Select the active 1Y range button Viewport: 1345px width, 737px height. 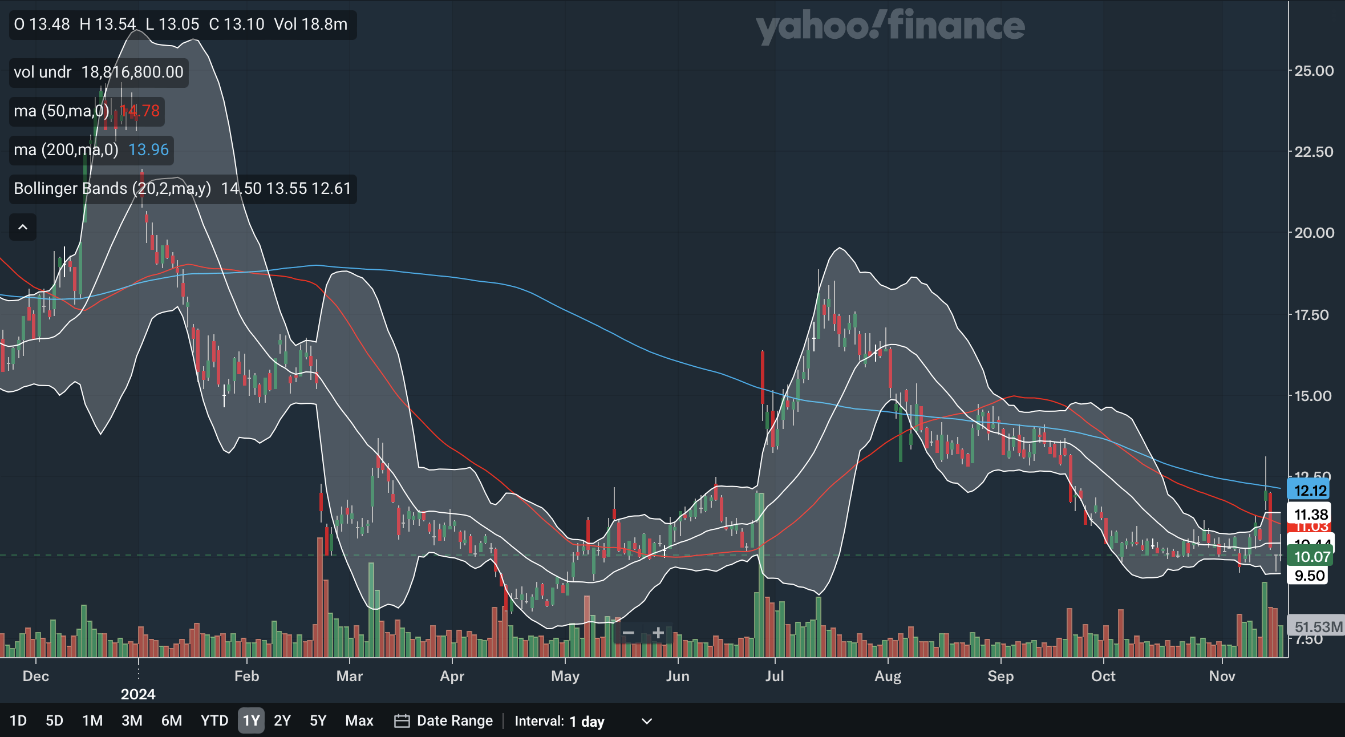pyautogui.click(x=251, y=721)
